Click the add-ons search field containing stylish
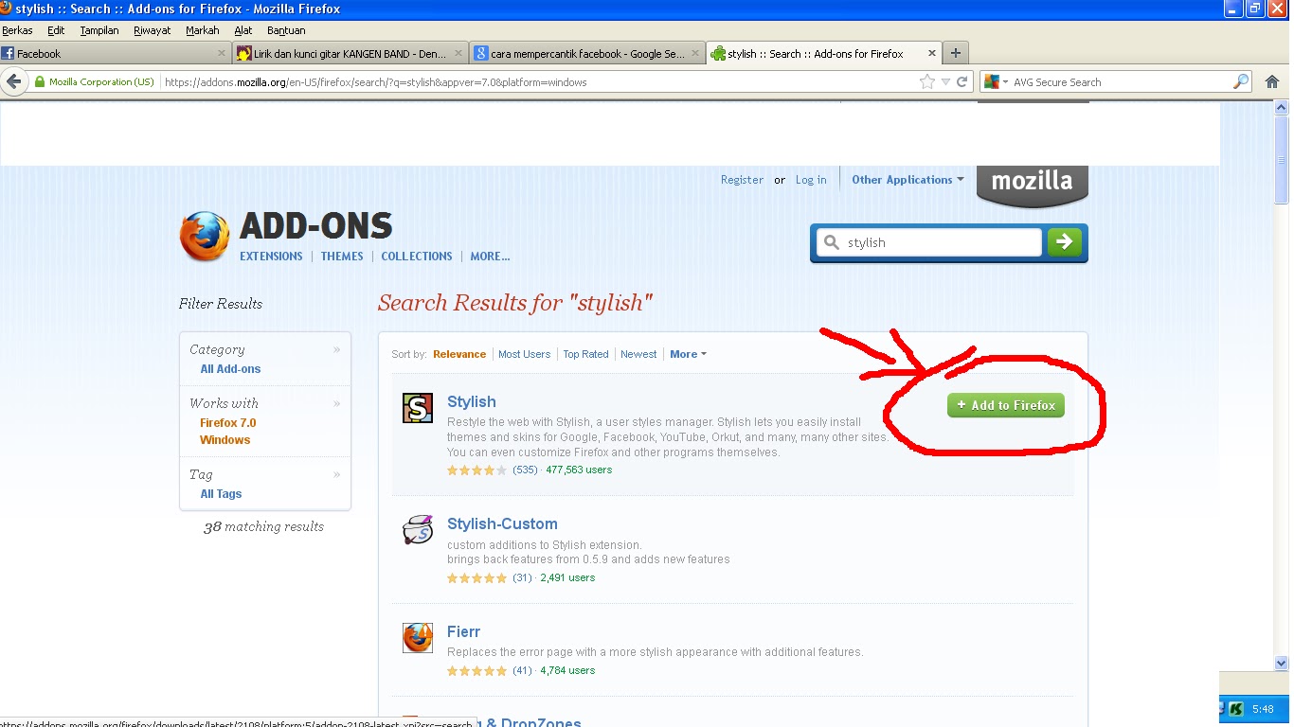1294x727 pixels. [x=928, y=242]
